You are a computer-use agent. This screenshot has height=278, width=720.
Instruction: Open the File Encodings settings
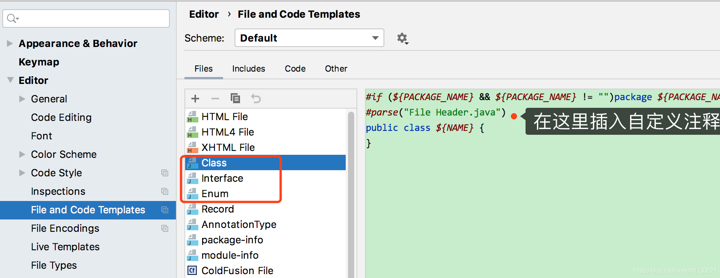coord(65,228)
